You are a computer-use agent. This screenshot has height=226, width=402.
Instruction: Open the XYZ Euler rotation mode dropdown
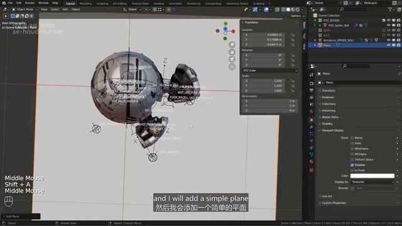point(269,70)
